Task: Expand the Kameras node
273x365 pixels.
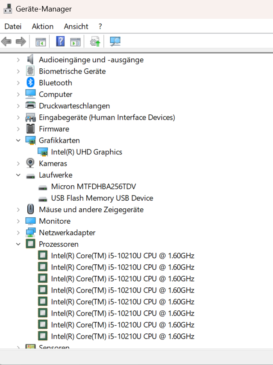Action: pyautogui.click(x=18, y=164)
